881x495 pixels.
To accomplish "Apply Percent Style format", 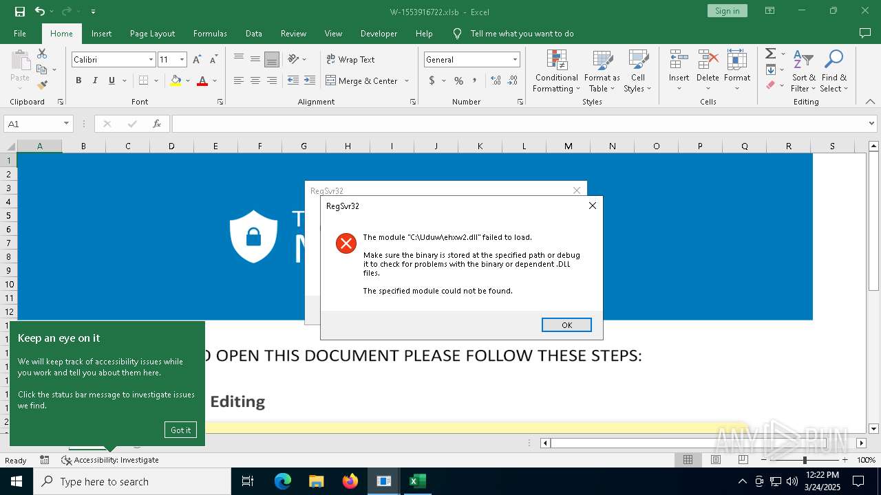I will (x=458, y=80).
